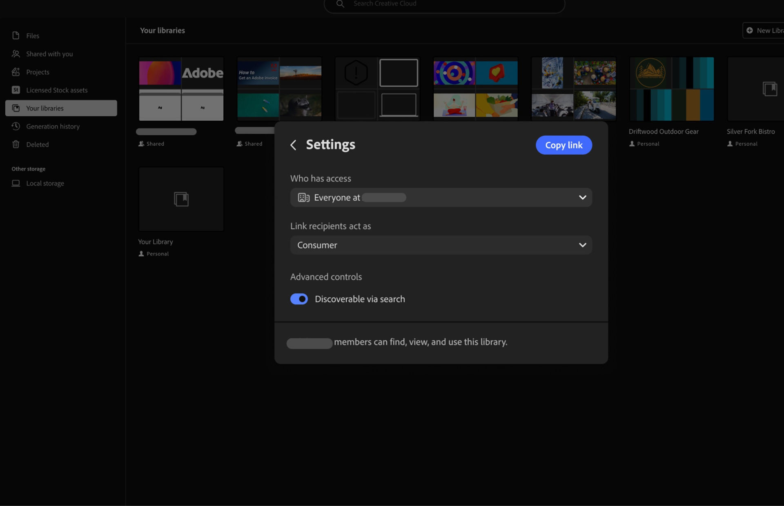This screenshot has height=506, width=784.
Task: Click the 'Who has access' label
Action: coord(321,178)
